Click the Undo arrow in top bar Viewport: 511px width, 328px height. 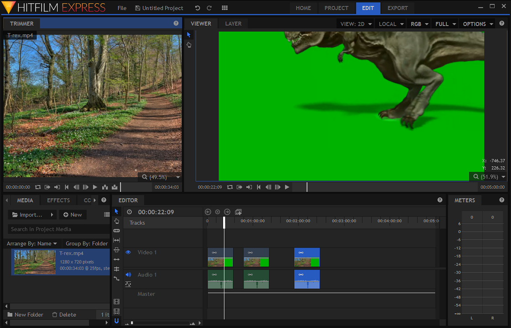pos(198,8)
